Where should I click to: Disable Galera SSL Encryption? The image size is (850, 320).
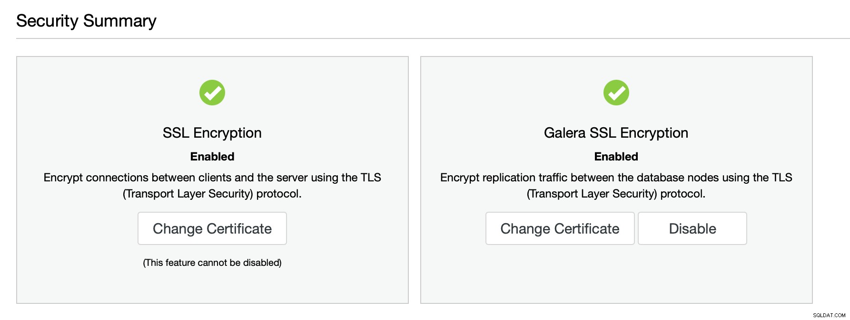point(692,228)
